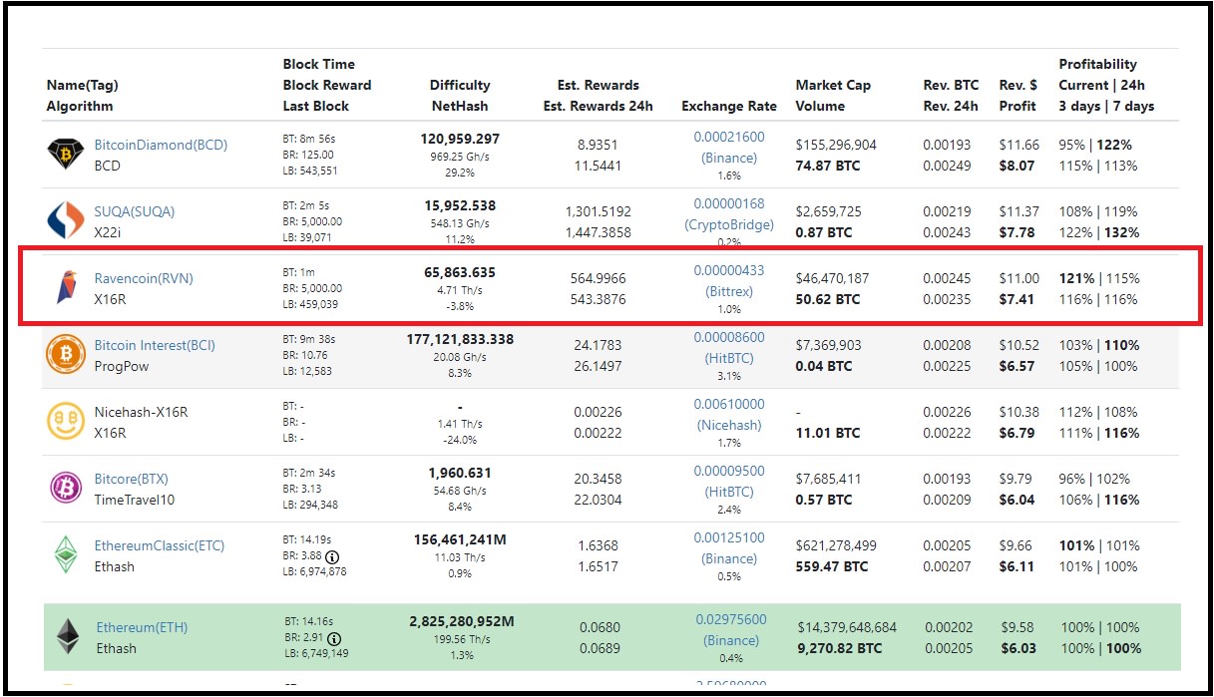Open the Bitcoin Interest(BCI) link
This screenshot has height=697, width=1214.
[155, 345]
